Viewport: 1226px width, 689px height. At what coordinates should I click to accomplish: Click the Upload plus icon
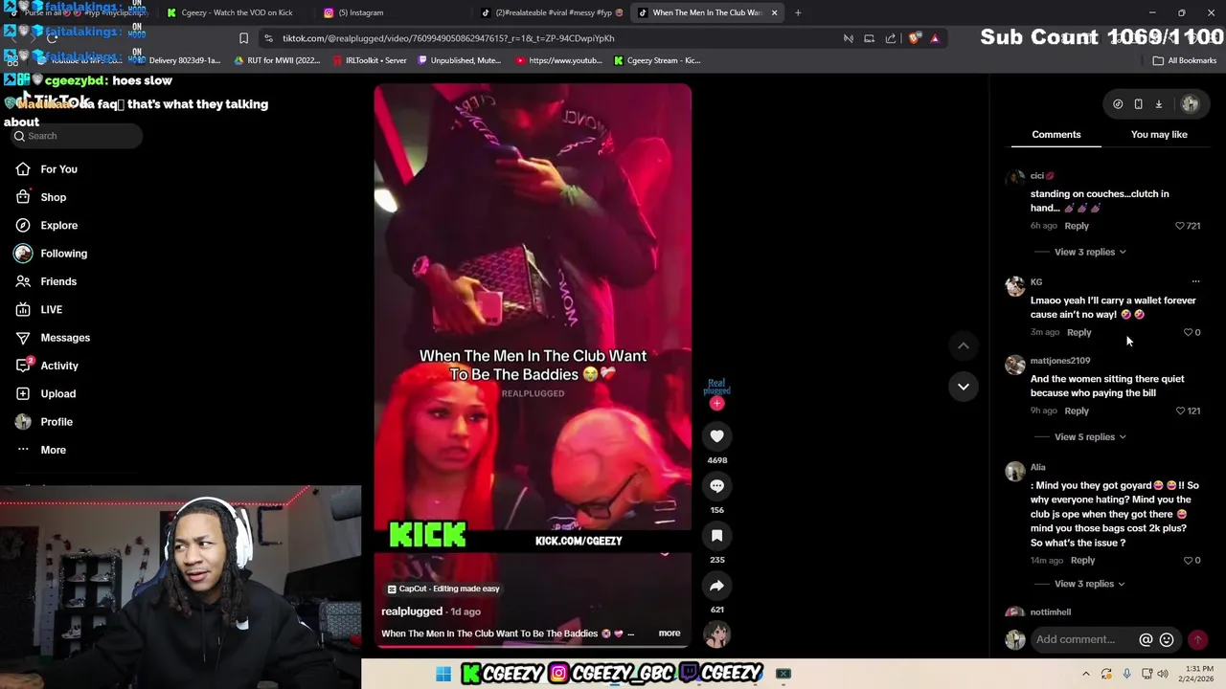pyautogui.click(x=23, y=393)
